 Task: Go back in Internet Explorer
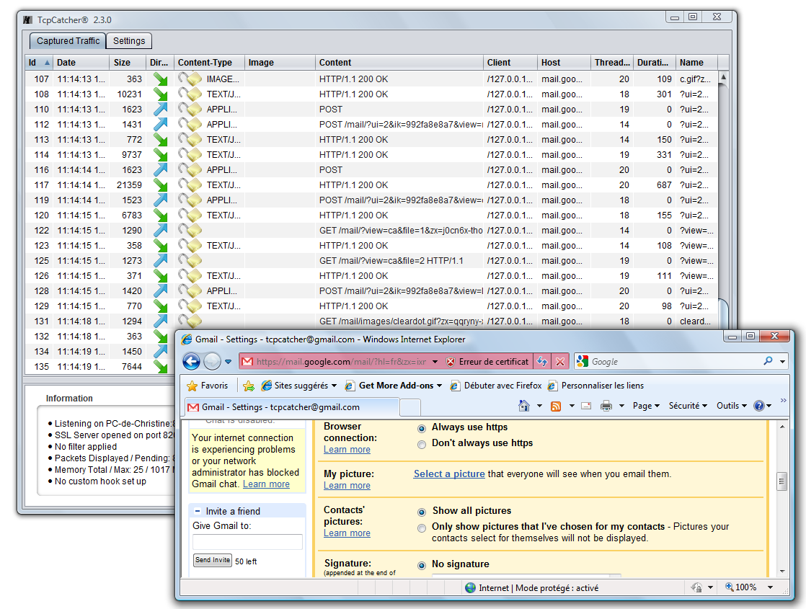[x=191, y=362]
